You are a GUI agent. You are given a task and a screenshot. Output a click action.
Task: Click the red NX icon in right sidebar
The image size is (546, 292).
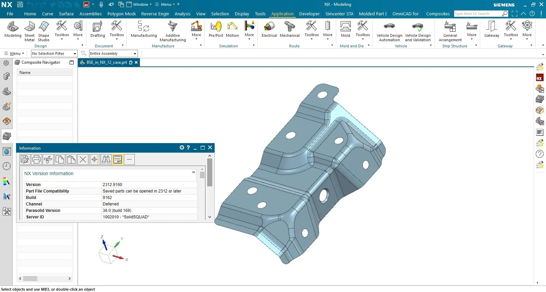540,78
